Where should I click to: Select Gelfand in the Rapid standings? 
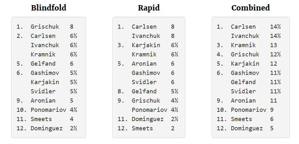point(144,91)
